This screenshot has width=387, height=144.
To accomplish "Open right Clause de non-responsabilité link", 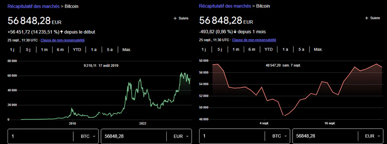I will click(254, 40).
